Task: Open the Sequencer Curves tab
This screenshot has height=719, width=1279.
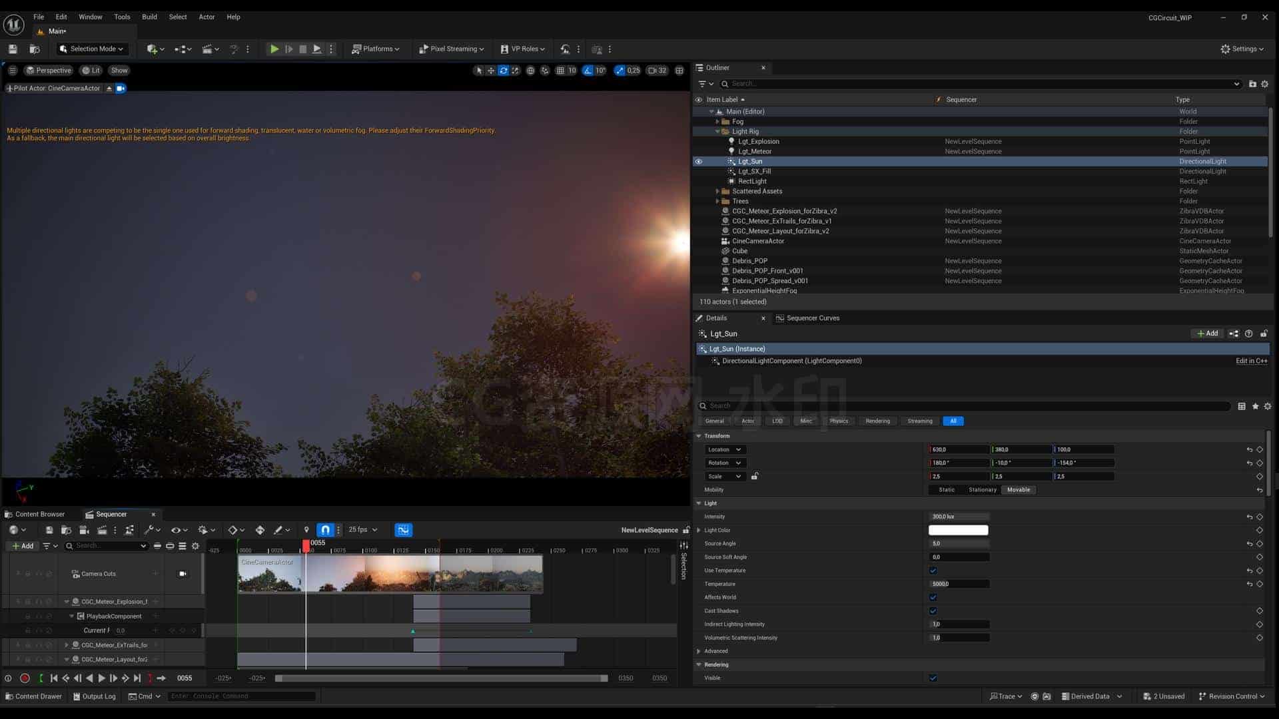Action: 807,318
